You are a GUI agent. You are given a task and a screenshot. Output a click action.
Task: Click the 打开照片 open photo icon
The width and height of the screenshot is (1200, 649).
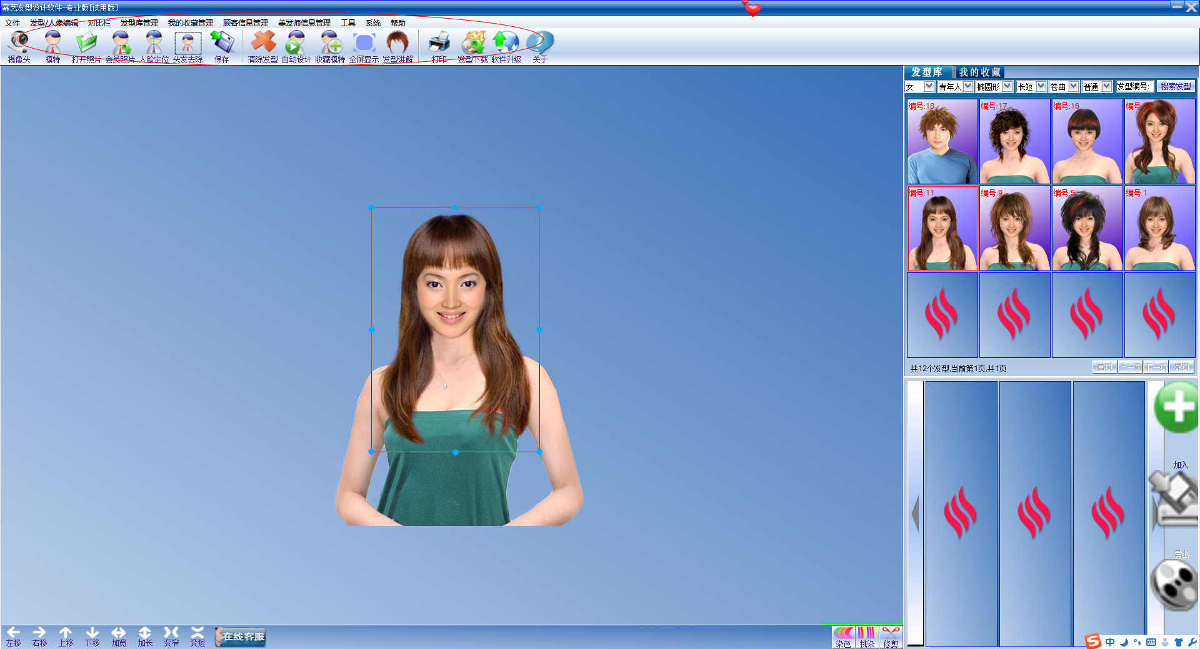point(86,47)
